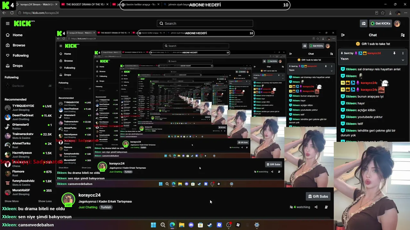Expand the pinned message "Yazın" with the chevron

pyautogui.click(x=403, y=60)
